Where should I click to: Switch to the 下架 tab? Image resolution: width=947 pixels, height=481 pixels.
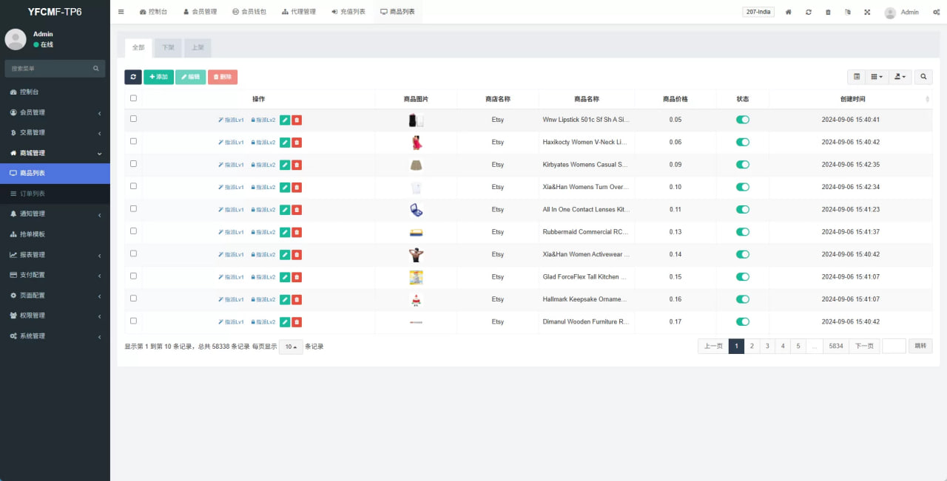[168, 47]
